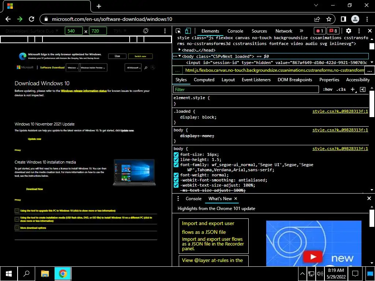Toggle the computed styles sidebar icon

click(x=363, y=89)
